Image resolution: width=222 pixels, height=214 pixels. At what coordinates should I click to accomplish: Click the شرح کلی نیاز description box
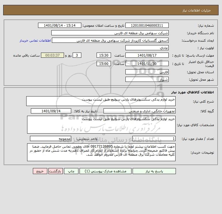pos(101,101)
